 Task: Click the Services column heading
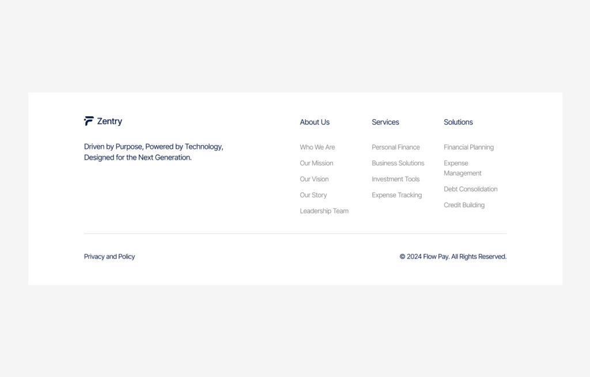coord(385,122)
